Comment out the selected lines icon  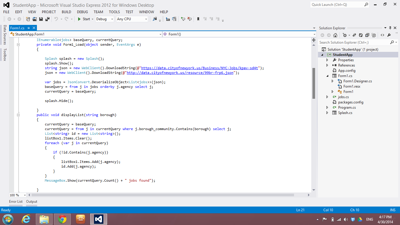(x=183, y=19)
